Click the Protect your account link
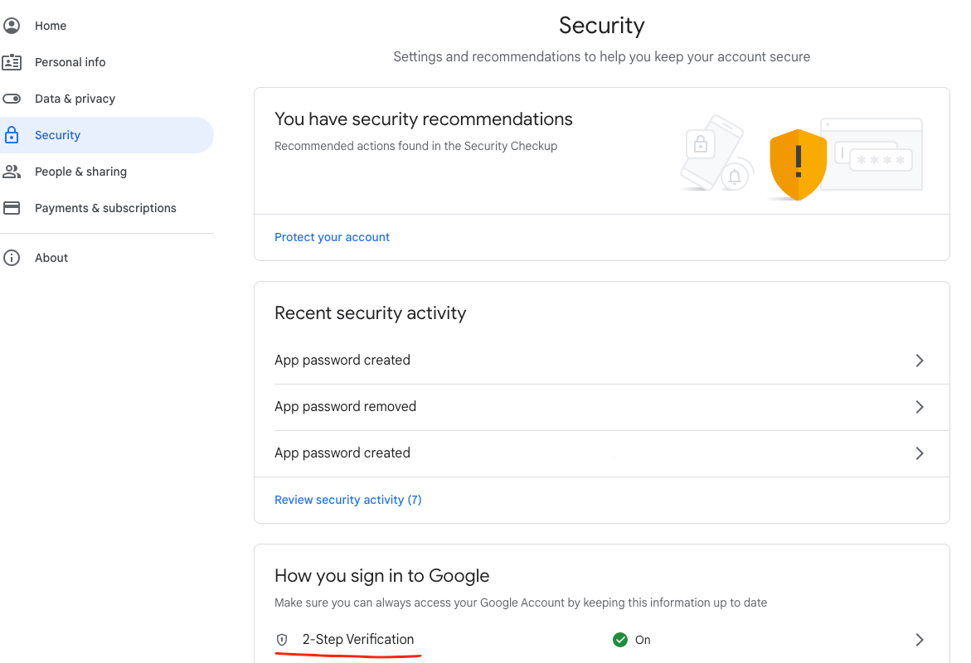971x663 pixels. pos(332,237)
